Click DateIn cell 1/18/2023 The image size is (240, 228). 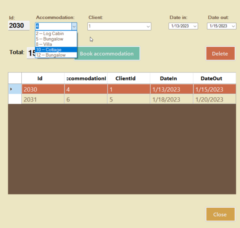click(x=172, y=99)
